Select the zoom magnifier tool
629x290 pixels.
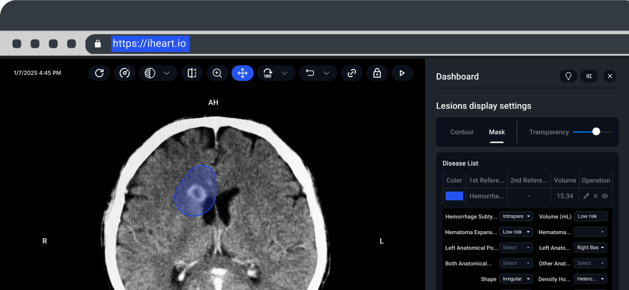(x=217, y=73)
